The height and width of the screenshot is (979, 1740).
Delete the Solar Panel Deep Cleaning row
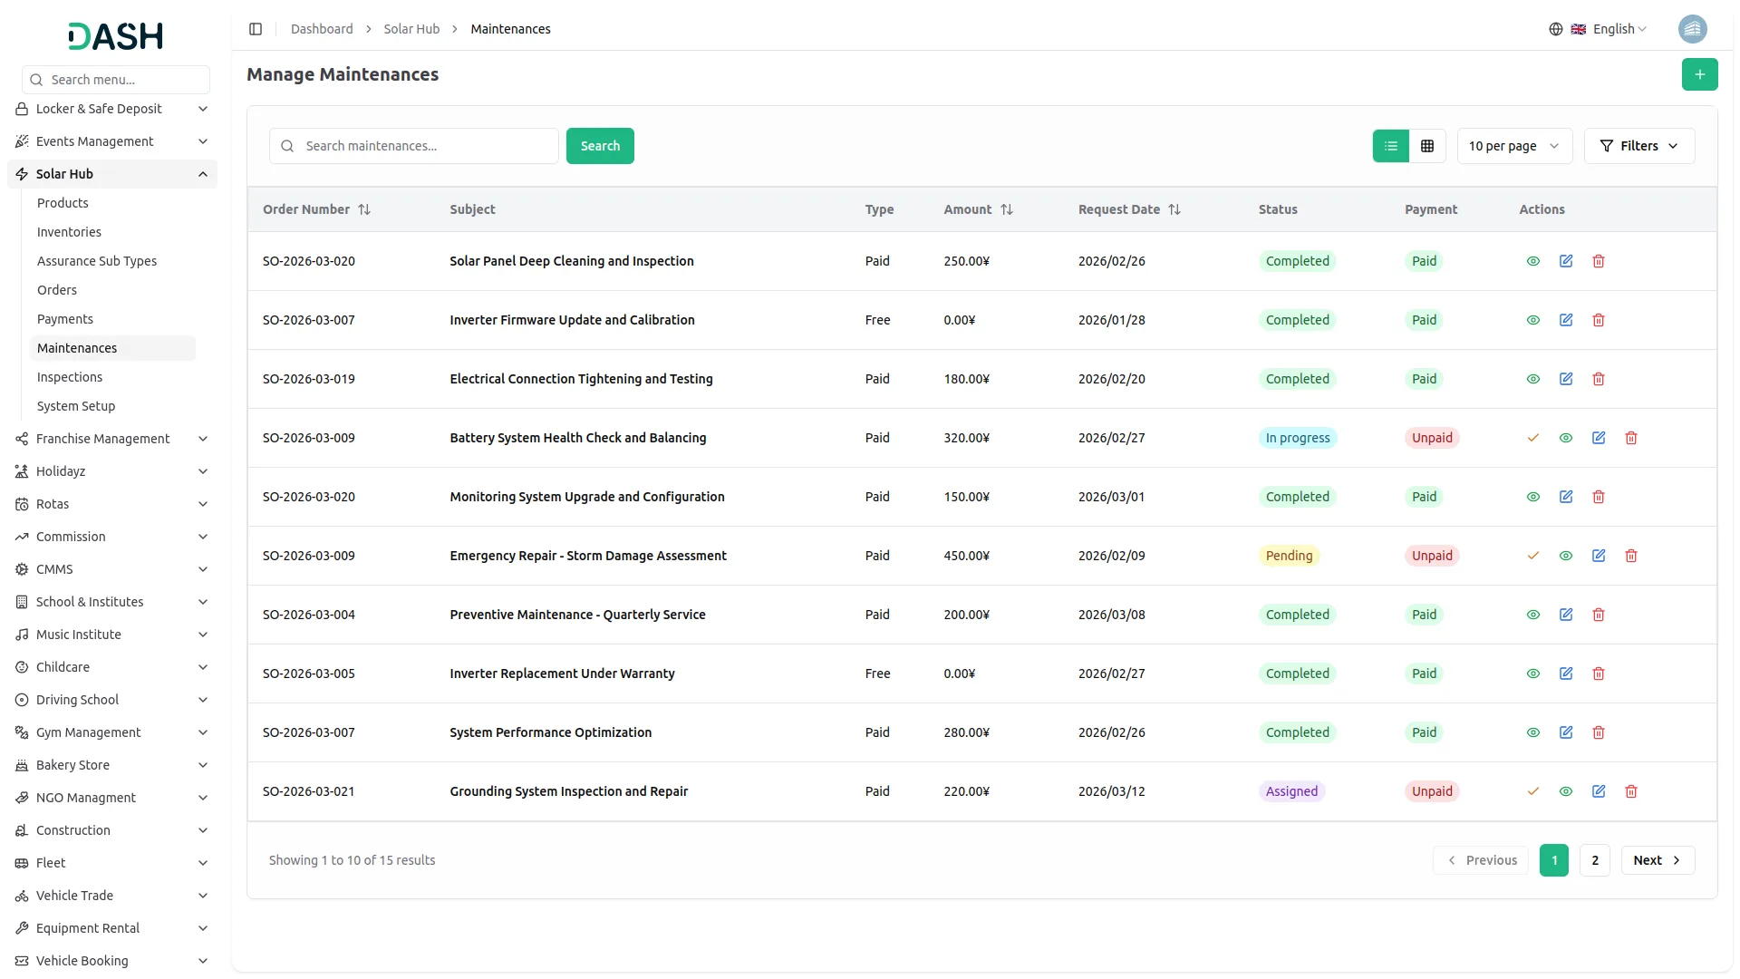pos(1599,261)
